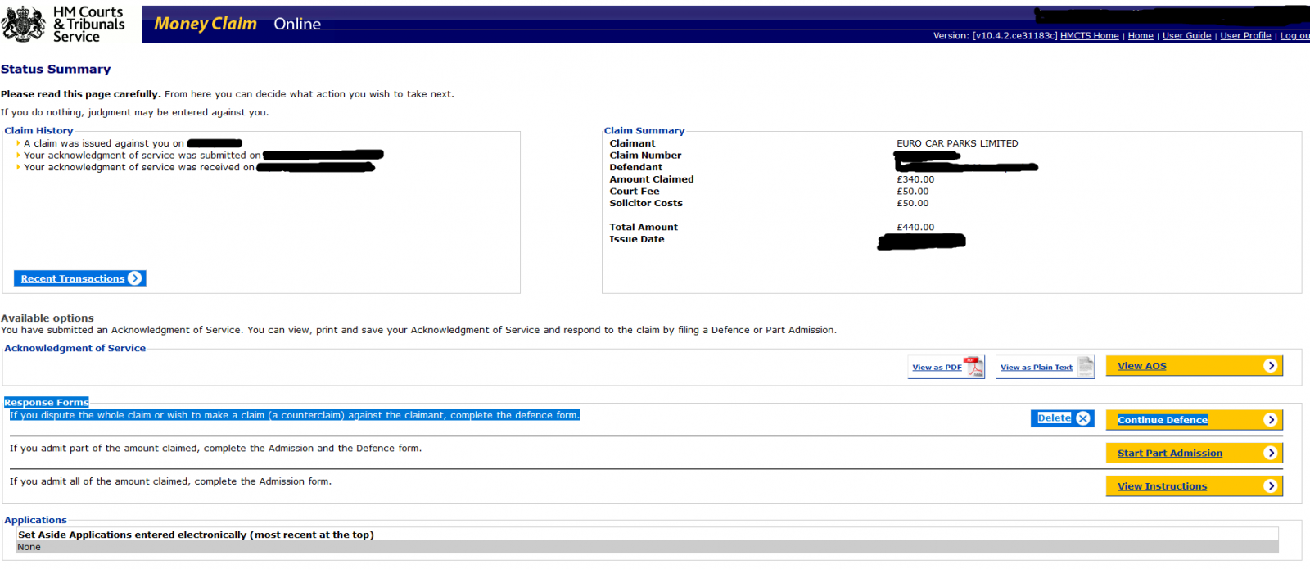Image resolution: width=1310 pixels, height=569 pixels.
Task: Click the plain text document icon
Action: (1086, 367)
